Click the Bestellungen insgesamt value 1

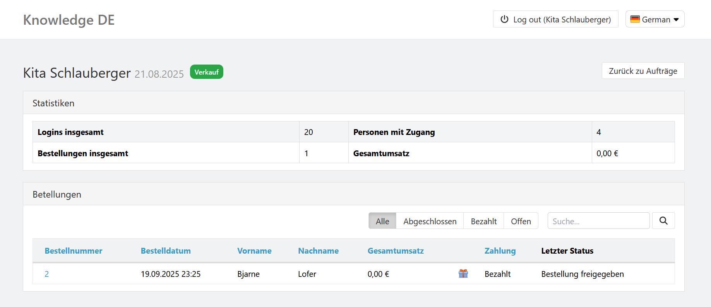(306, 153)
